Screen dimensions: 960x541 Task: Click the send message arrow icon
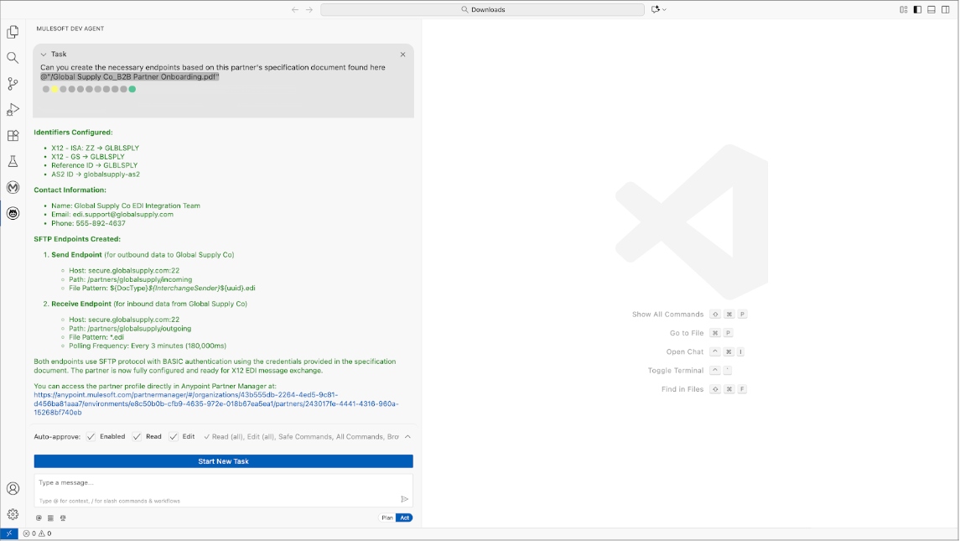click(404, 498)
